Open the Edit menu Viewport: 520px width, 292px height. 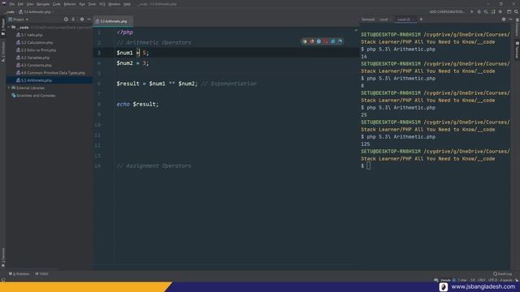[x=20, y=4]
